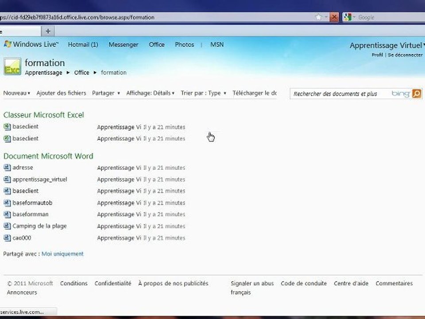Image resolution: width=425 pixels, height=319 pixels.
Task: Open the Affichage: Détails dropdown
Action: (150, 93)
